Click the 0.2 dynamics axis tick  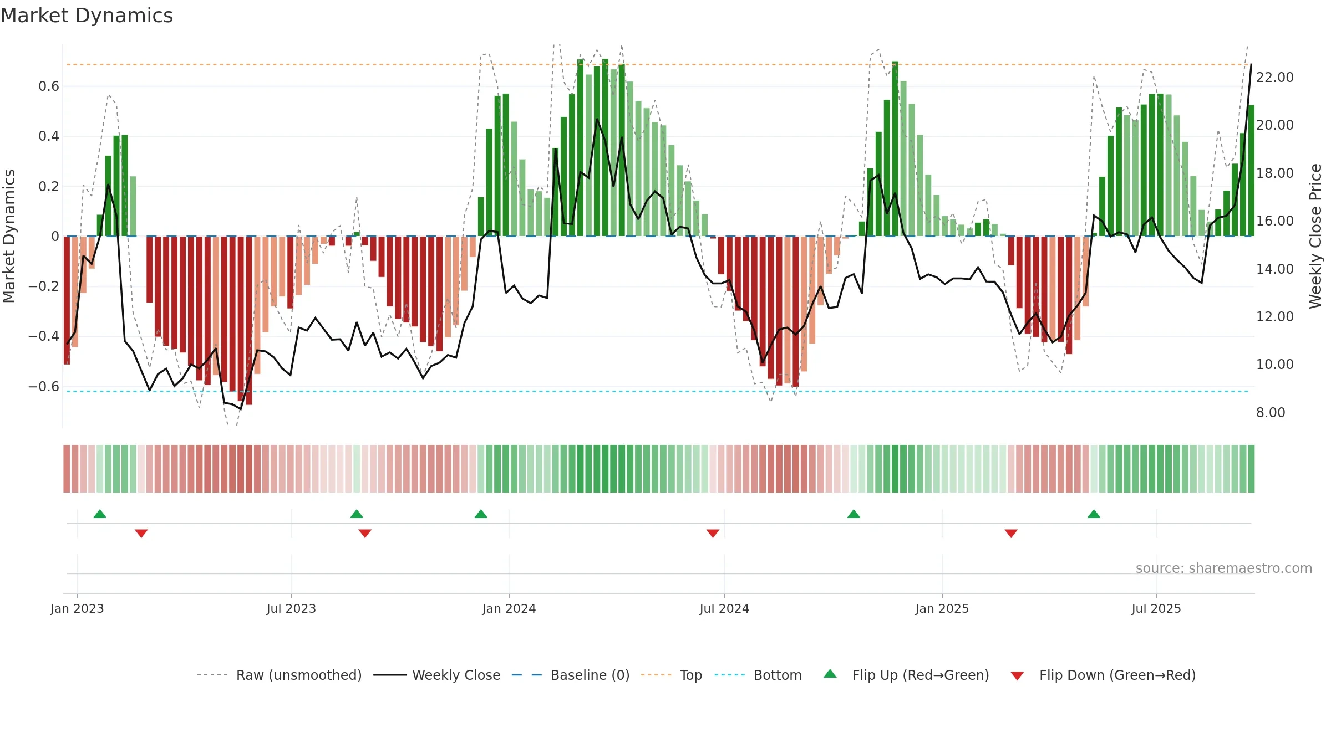pos(49,186)
